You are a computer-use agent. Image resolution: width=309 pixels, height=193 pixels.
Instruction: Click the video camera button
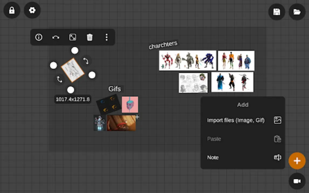coord(297,181)
